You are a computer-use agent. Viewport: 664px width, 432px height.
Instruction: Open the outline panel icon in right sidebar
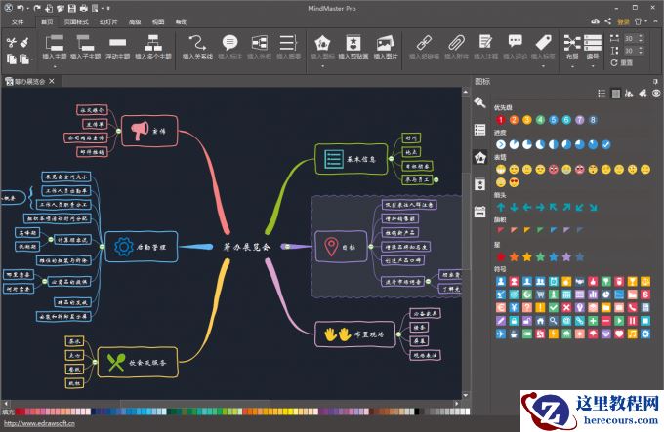[479, 129]
